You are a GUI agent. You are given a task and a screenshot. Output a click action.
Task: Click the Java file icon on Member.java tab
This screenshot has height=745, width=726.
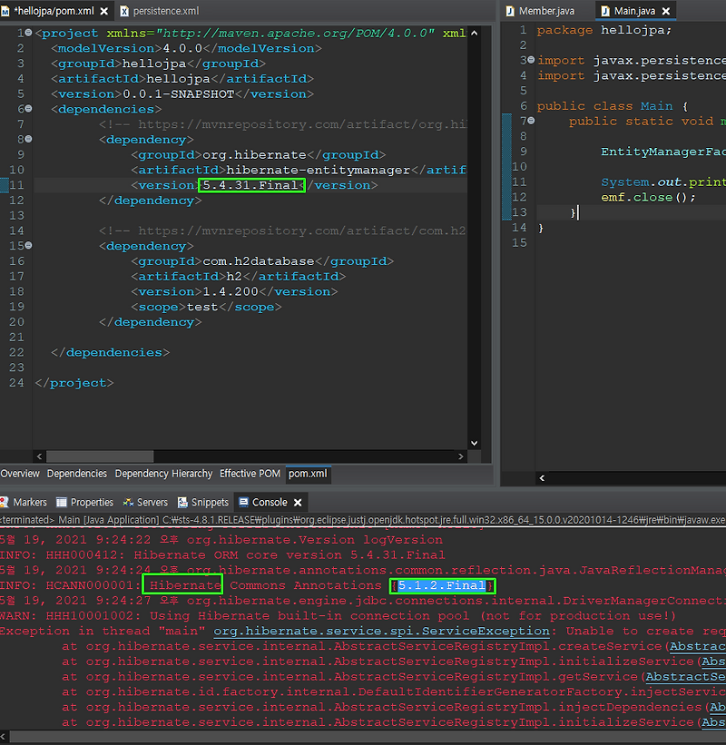click(x=511, y=12)
